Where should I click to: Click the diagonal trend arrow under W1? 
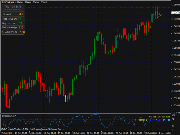tap(164, 120)
